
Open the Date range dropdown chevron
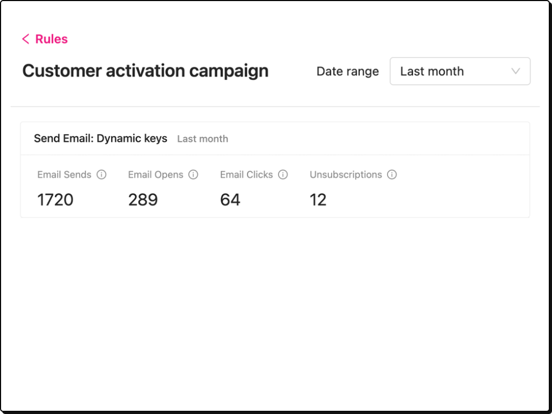click(x=516, y=71)
